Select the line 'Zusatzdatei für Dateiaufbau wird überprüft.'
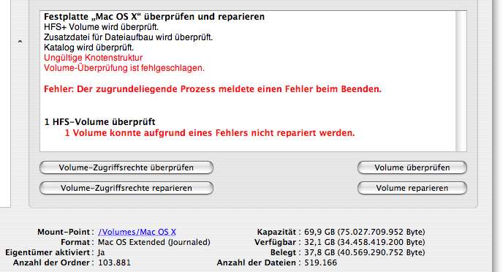The height and width of the screenshot is (272, 503). [x=129, y=37]
